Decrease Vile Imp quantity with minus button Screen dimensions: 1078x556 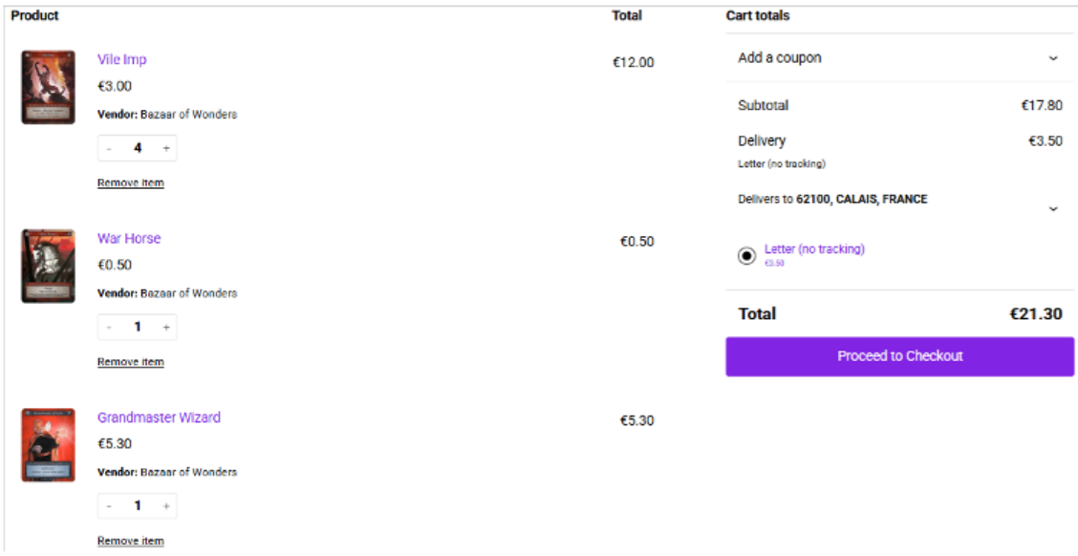click(x=109, y=148)
